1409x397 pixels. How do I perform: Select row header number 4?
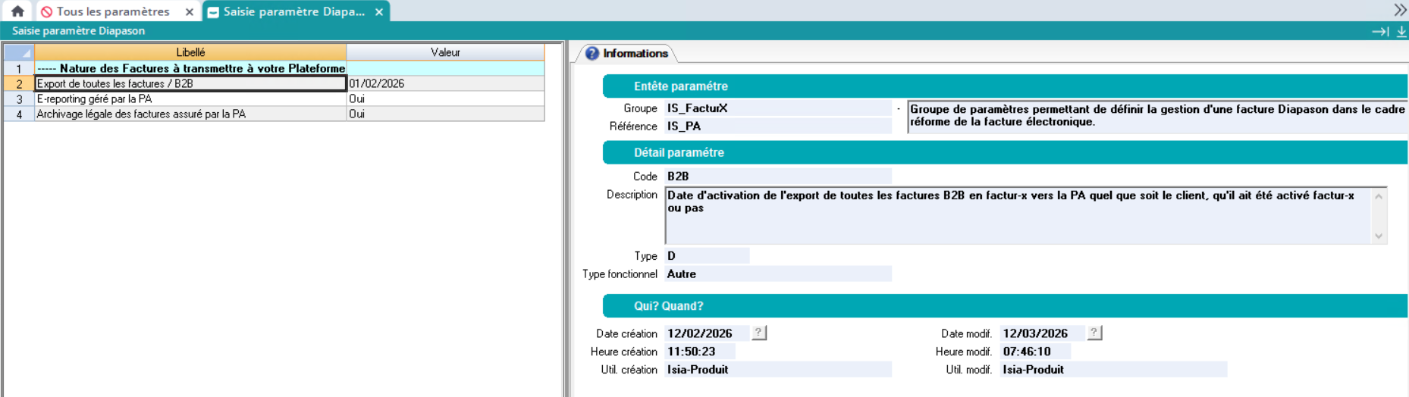(19, 114)
